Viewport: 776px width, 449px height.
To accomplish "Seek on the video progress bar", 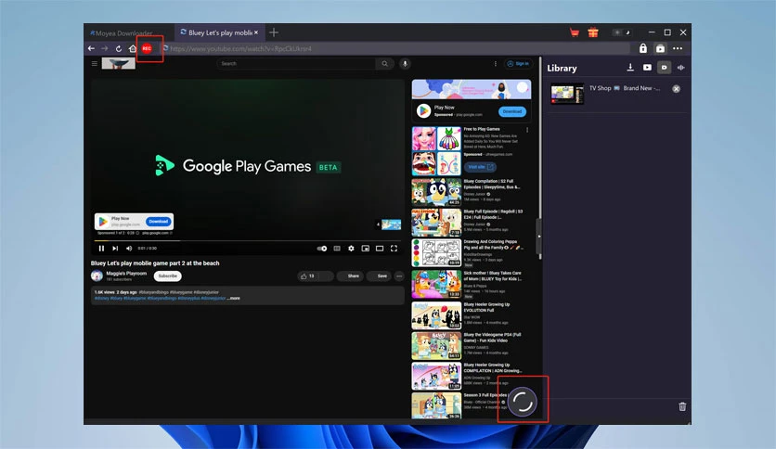I will (248, 240).
